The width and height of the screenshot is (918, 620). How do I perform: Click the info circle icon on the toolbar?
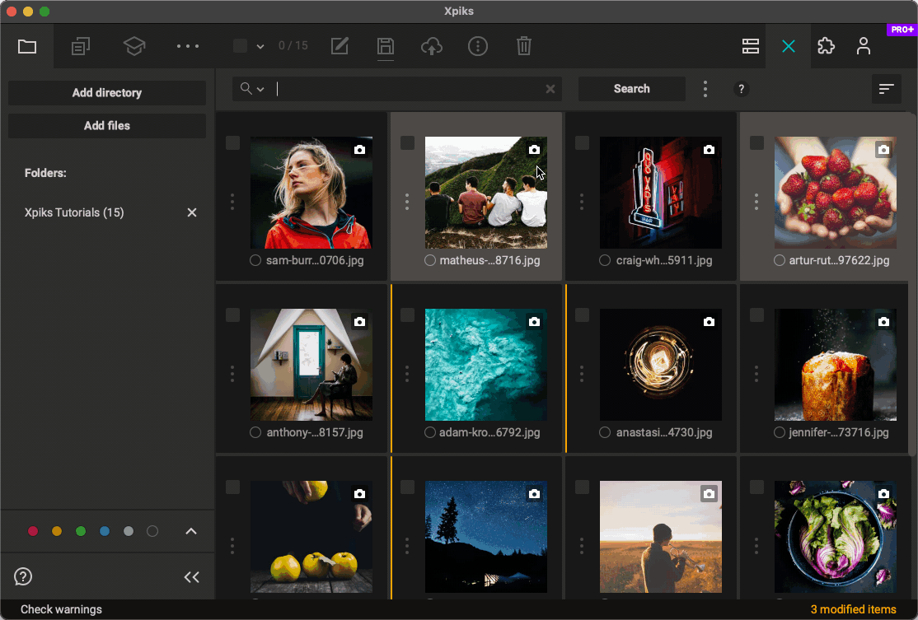point(478,46)
